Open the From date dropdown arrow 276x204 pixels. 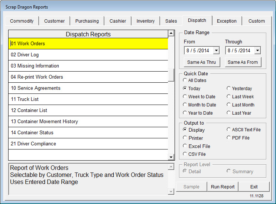tap(216, 50)
